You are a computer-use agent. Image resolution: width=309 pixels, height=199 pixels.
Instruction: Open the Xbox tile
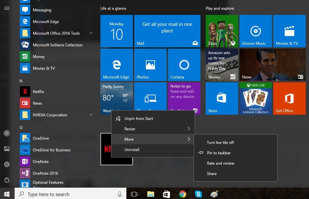click(x=222, y=31)
